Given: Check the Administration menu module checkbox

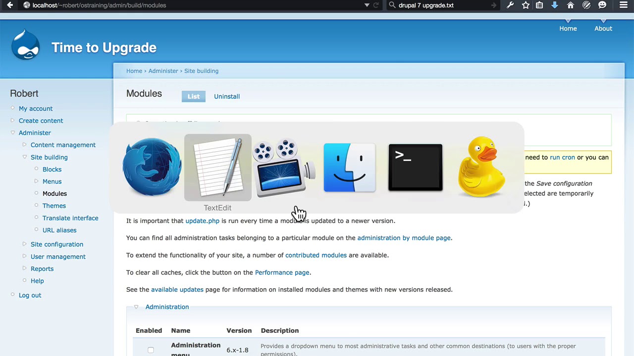Looking at the screenshot, I should pyautogui.click(x=151, y=350).
